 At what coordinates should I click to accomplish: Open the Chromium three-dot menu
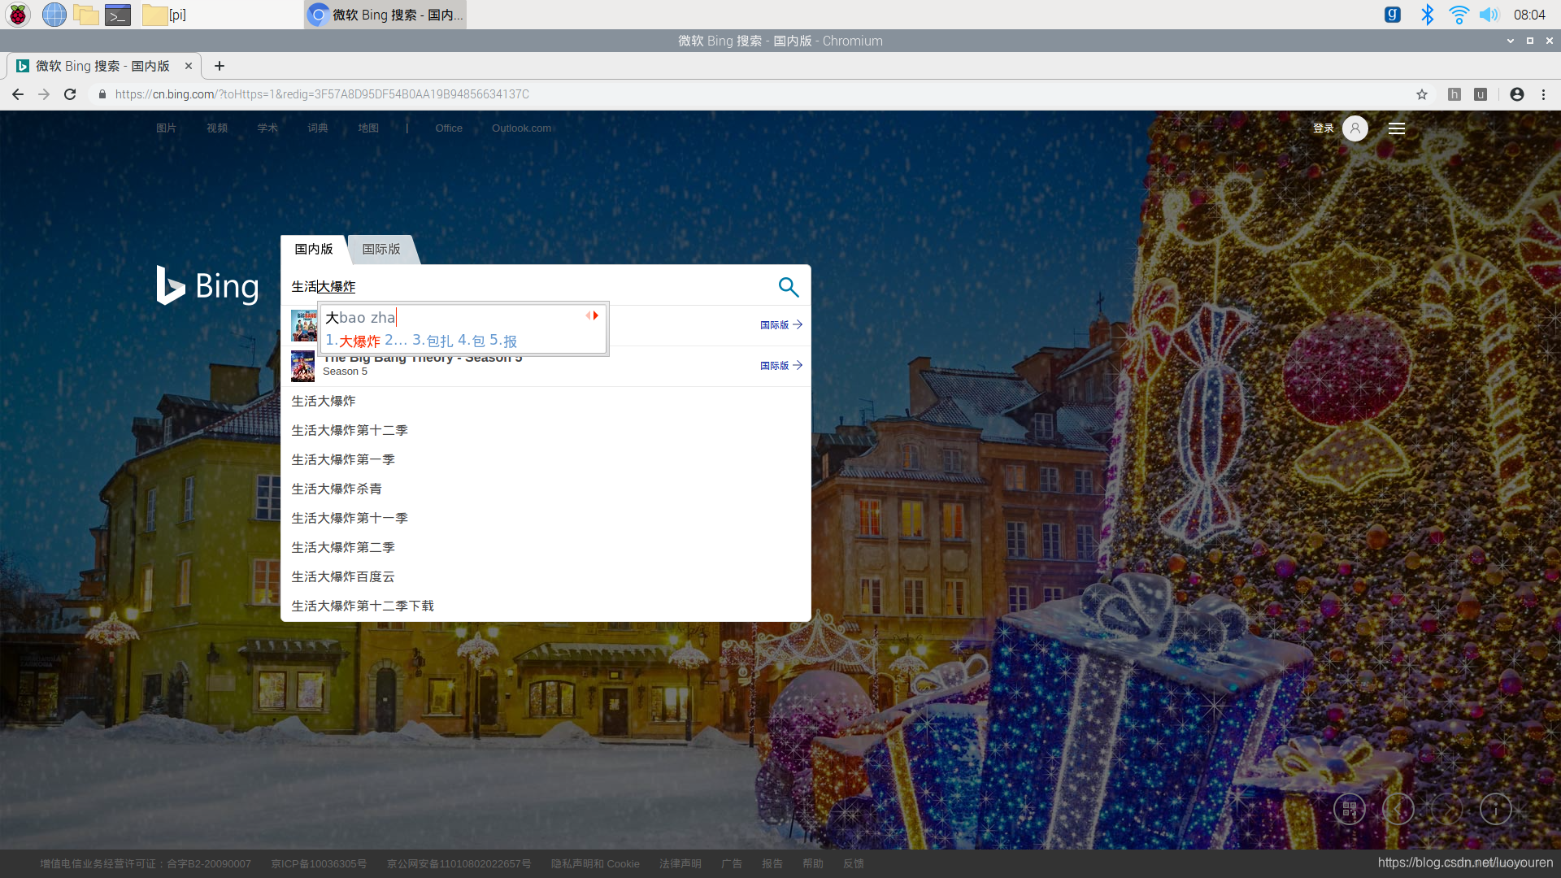1543,94
